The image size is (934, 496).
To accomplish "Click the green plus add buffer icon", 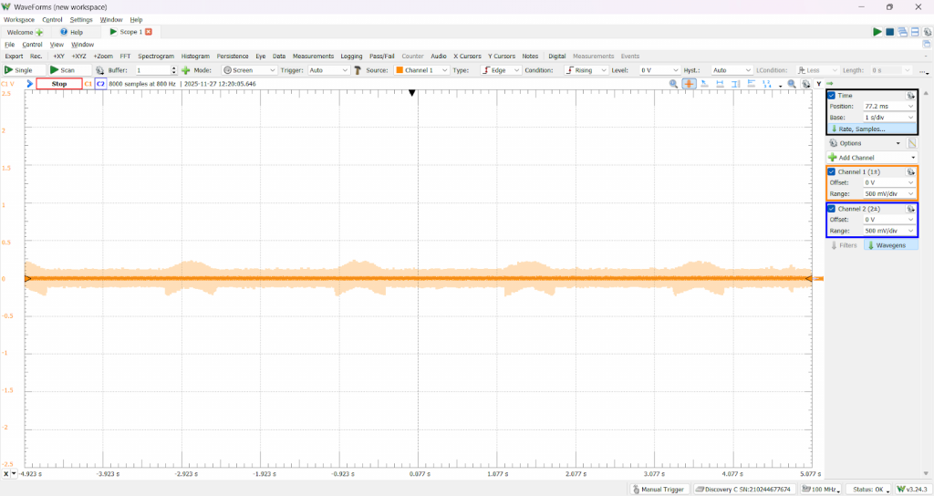I will (185, 70).
